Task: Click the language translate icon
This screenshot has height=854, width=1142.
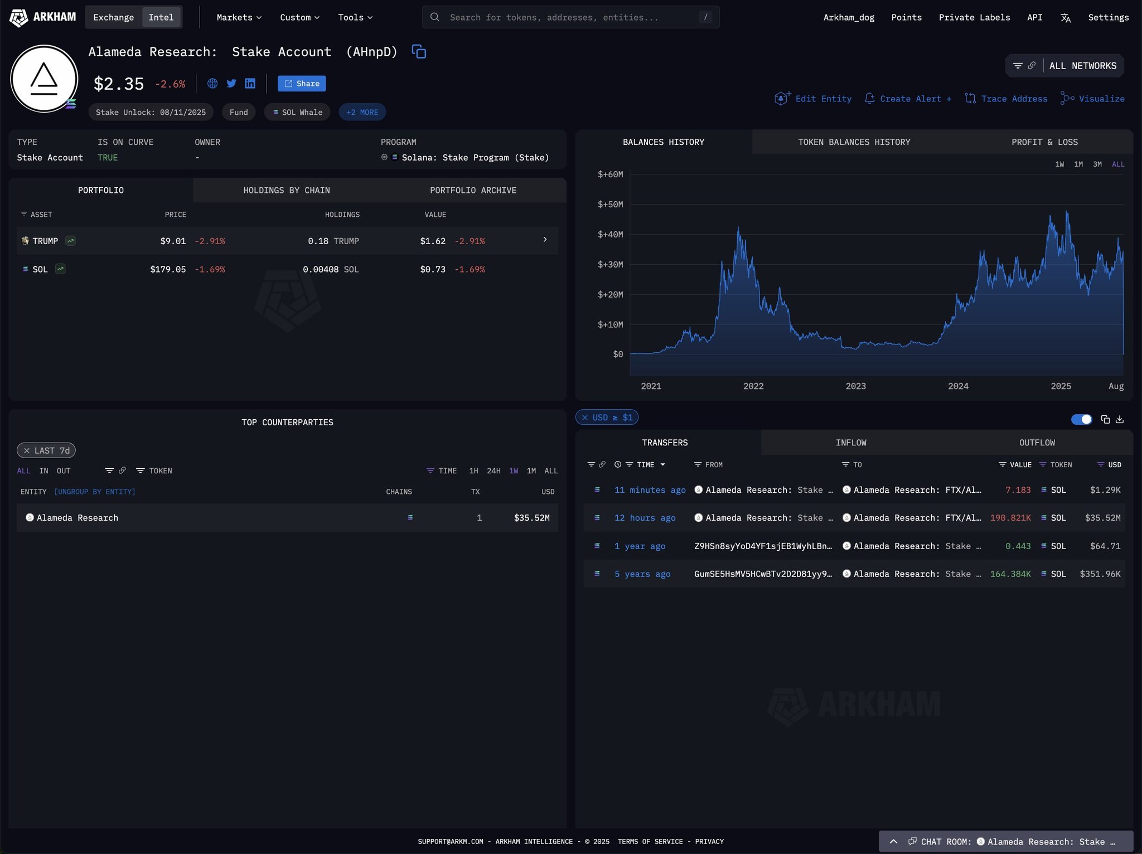Action: (x=1066, y=18)
